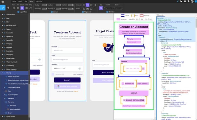Set layout type to None
This screenshot has height=120, width=197.
click(14, 8)
